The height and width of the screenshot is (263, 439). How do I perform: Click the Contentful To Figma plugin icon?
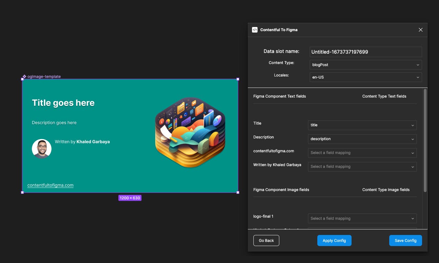[255, 30]
